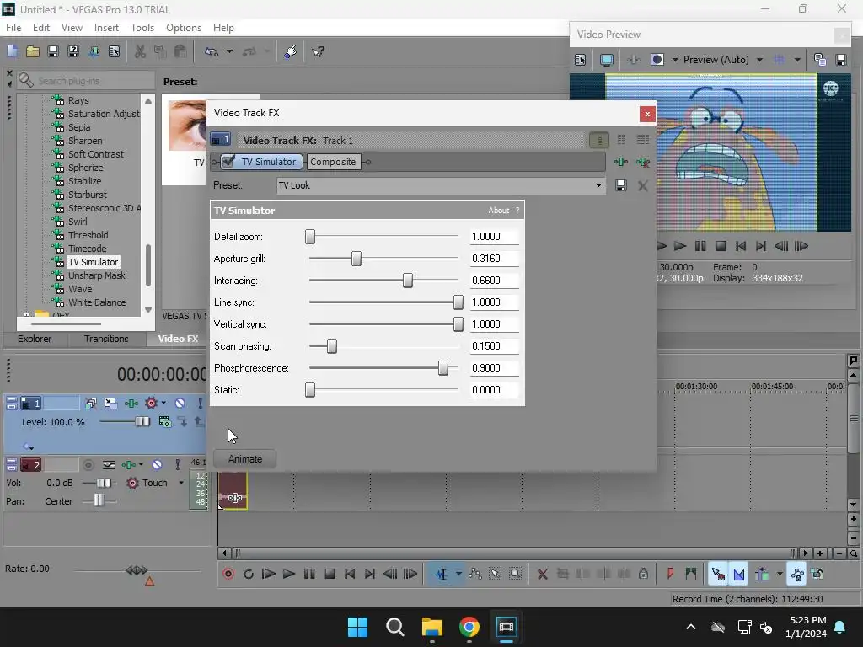This screenshot has height=647, width=863.
Task: Open the Preview (Auto) quality dropdown
Action: point(759,60)
